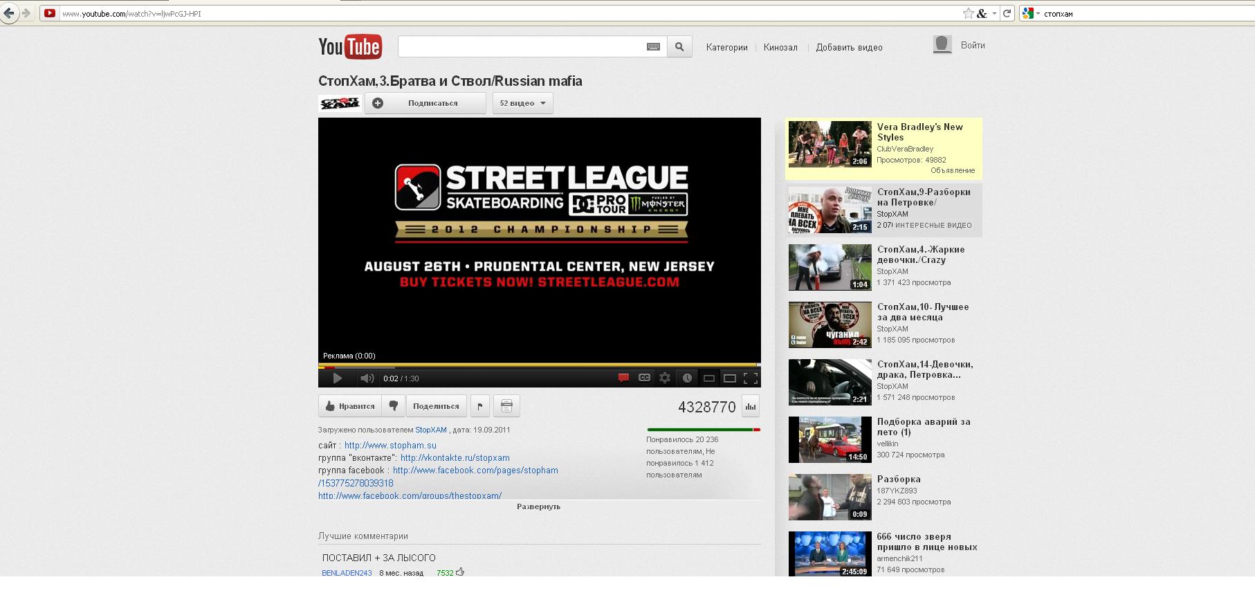Click the magnifier search button
This screenshot has width=1255, height=593.
click(679, 47)
